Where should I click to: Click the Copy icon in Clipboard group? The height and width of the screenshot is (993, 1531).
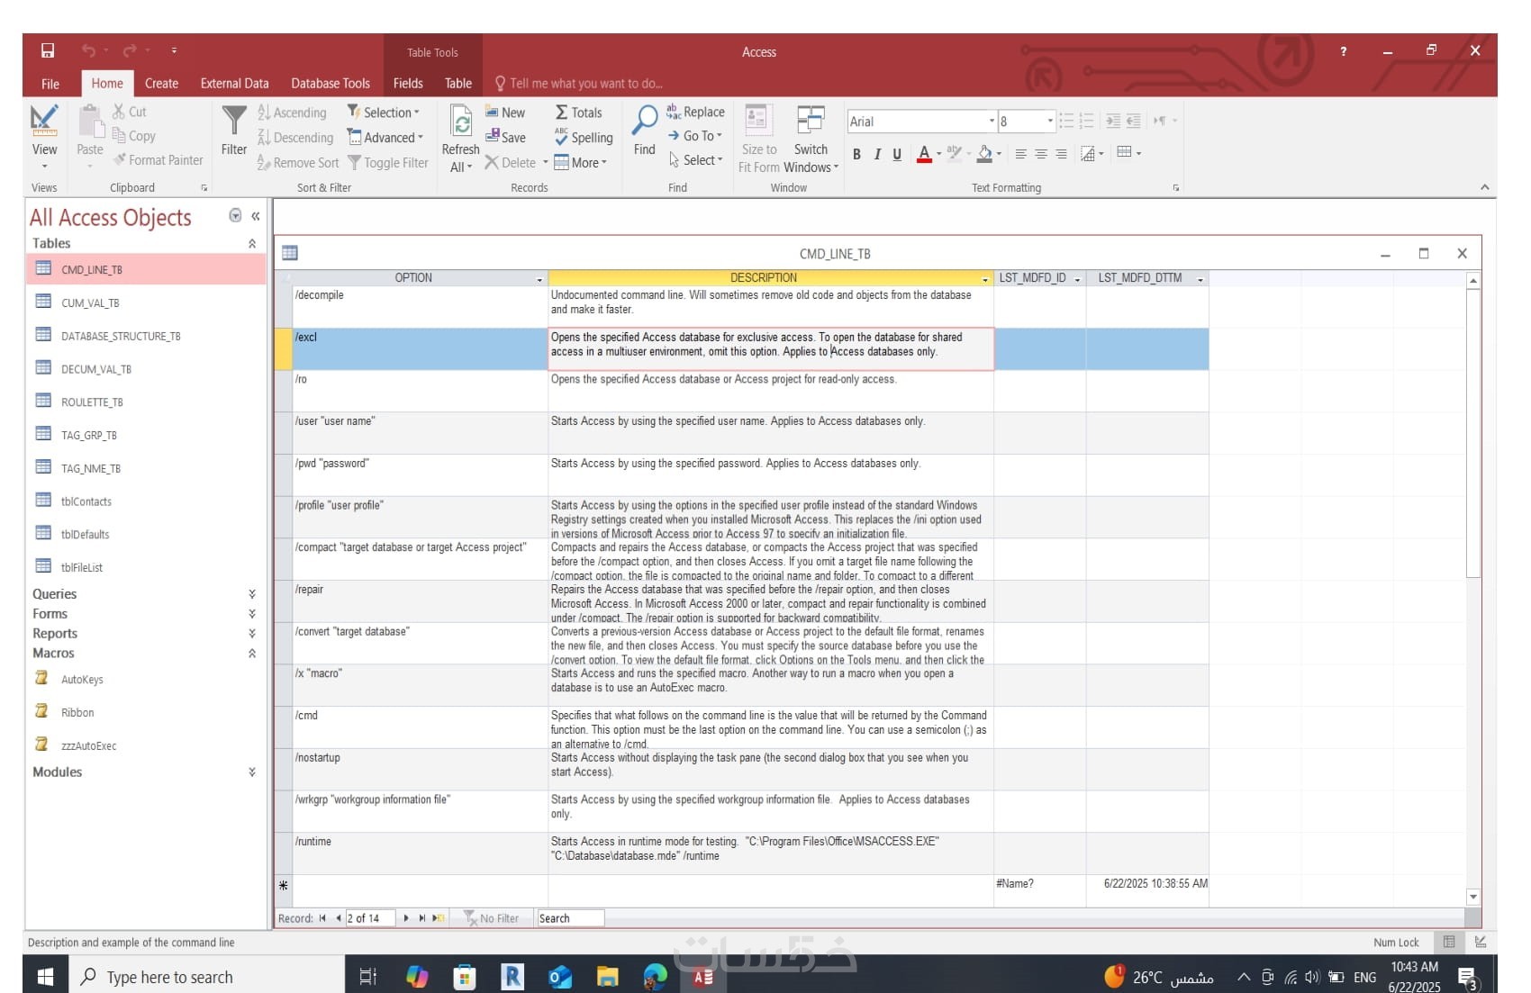click(119, 135)
